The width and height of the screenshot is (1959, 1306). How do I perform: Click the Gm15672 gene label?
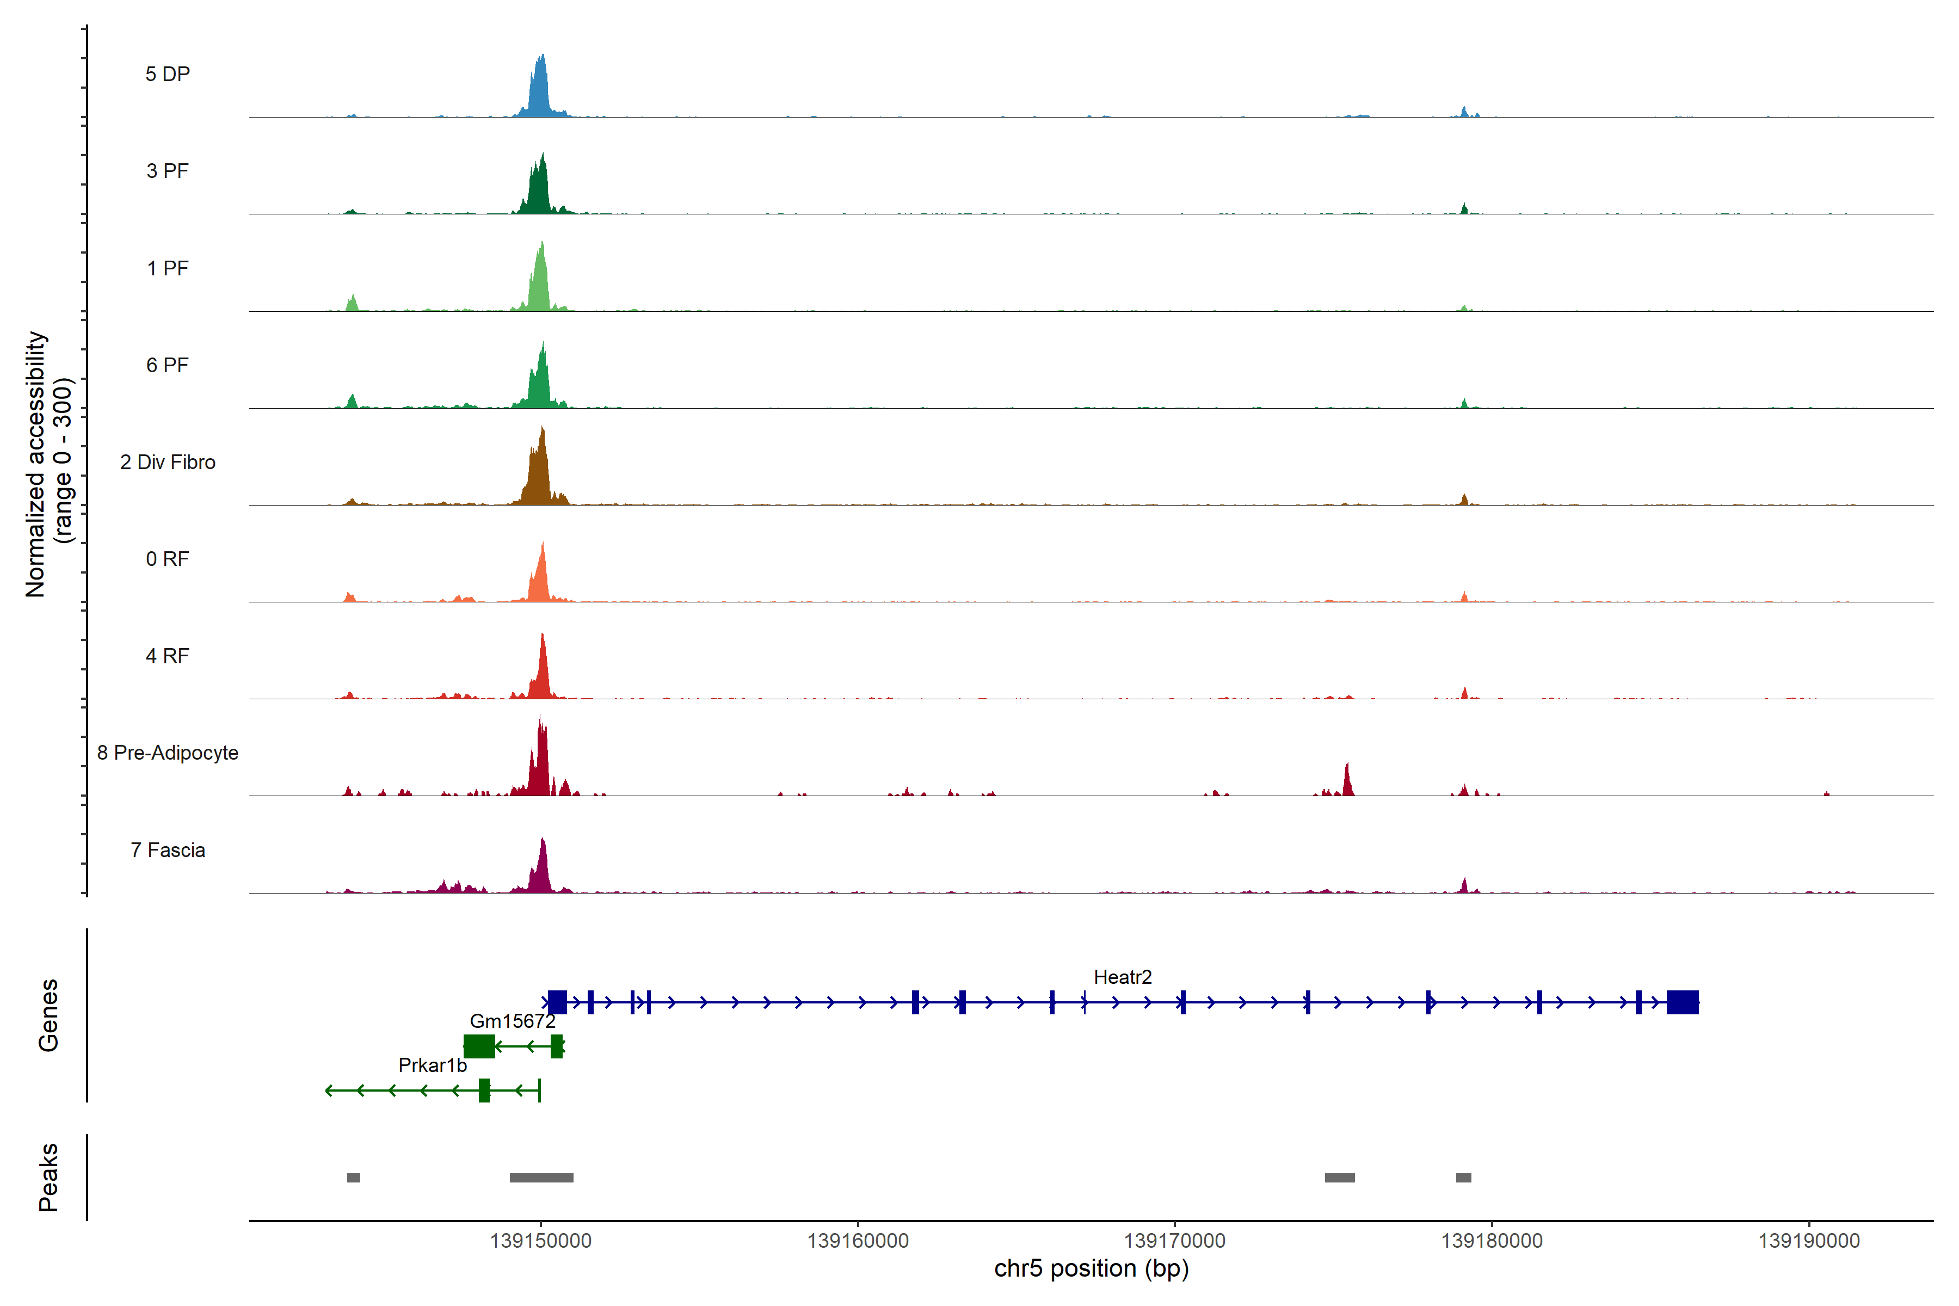[512, 1021]
